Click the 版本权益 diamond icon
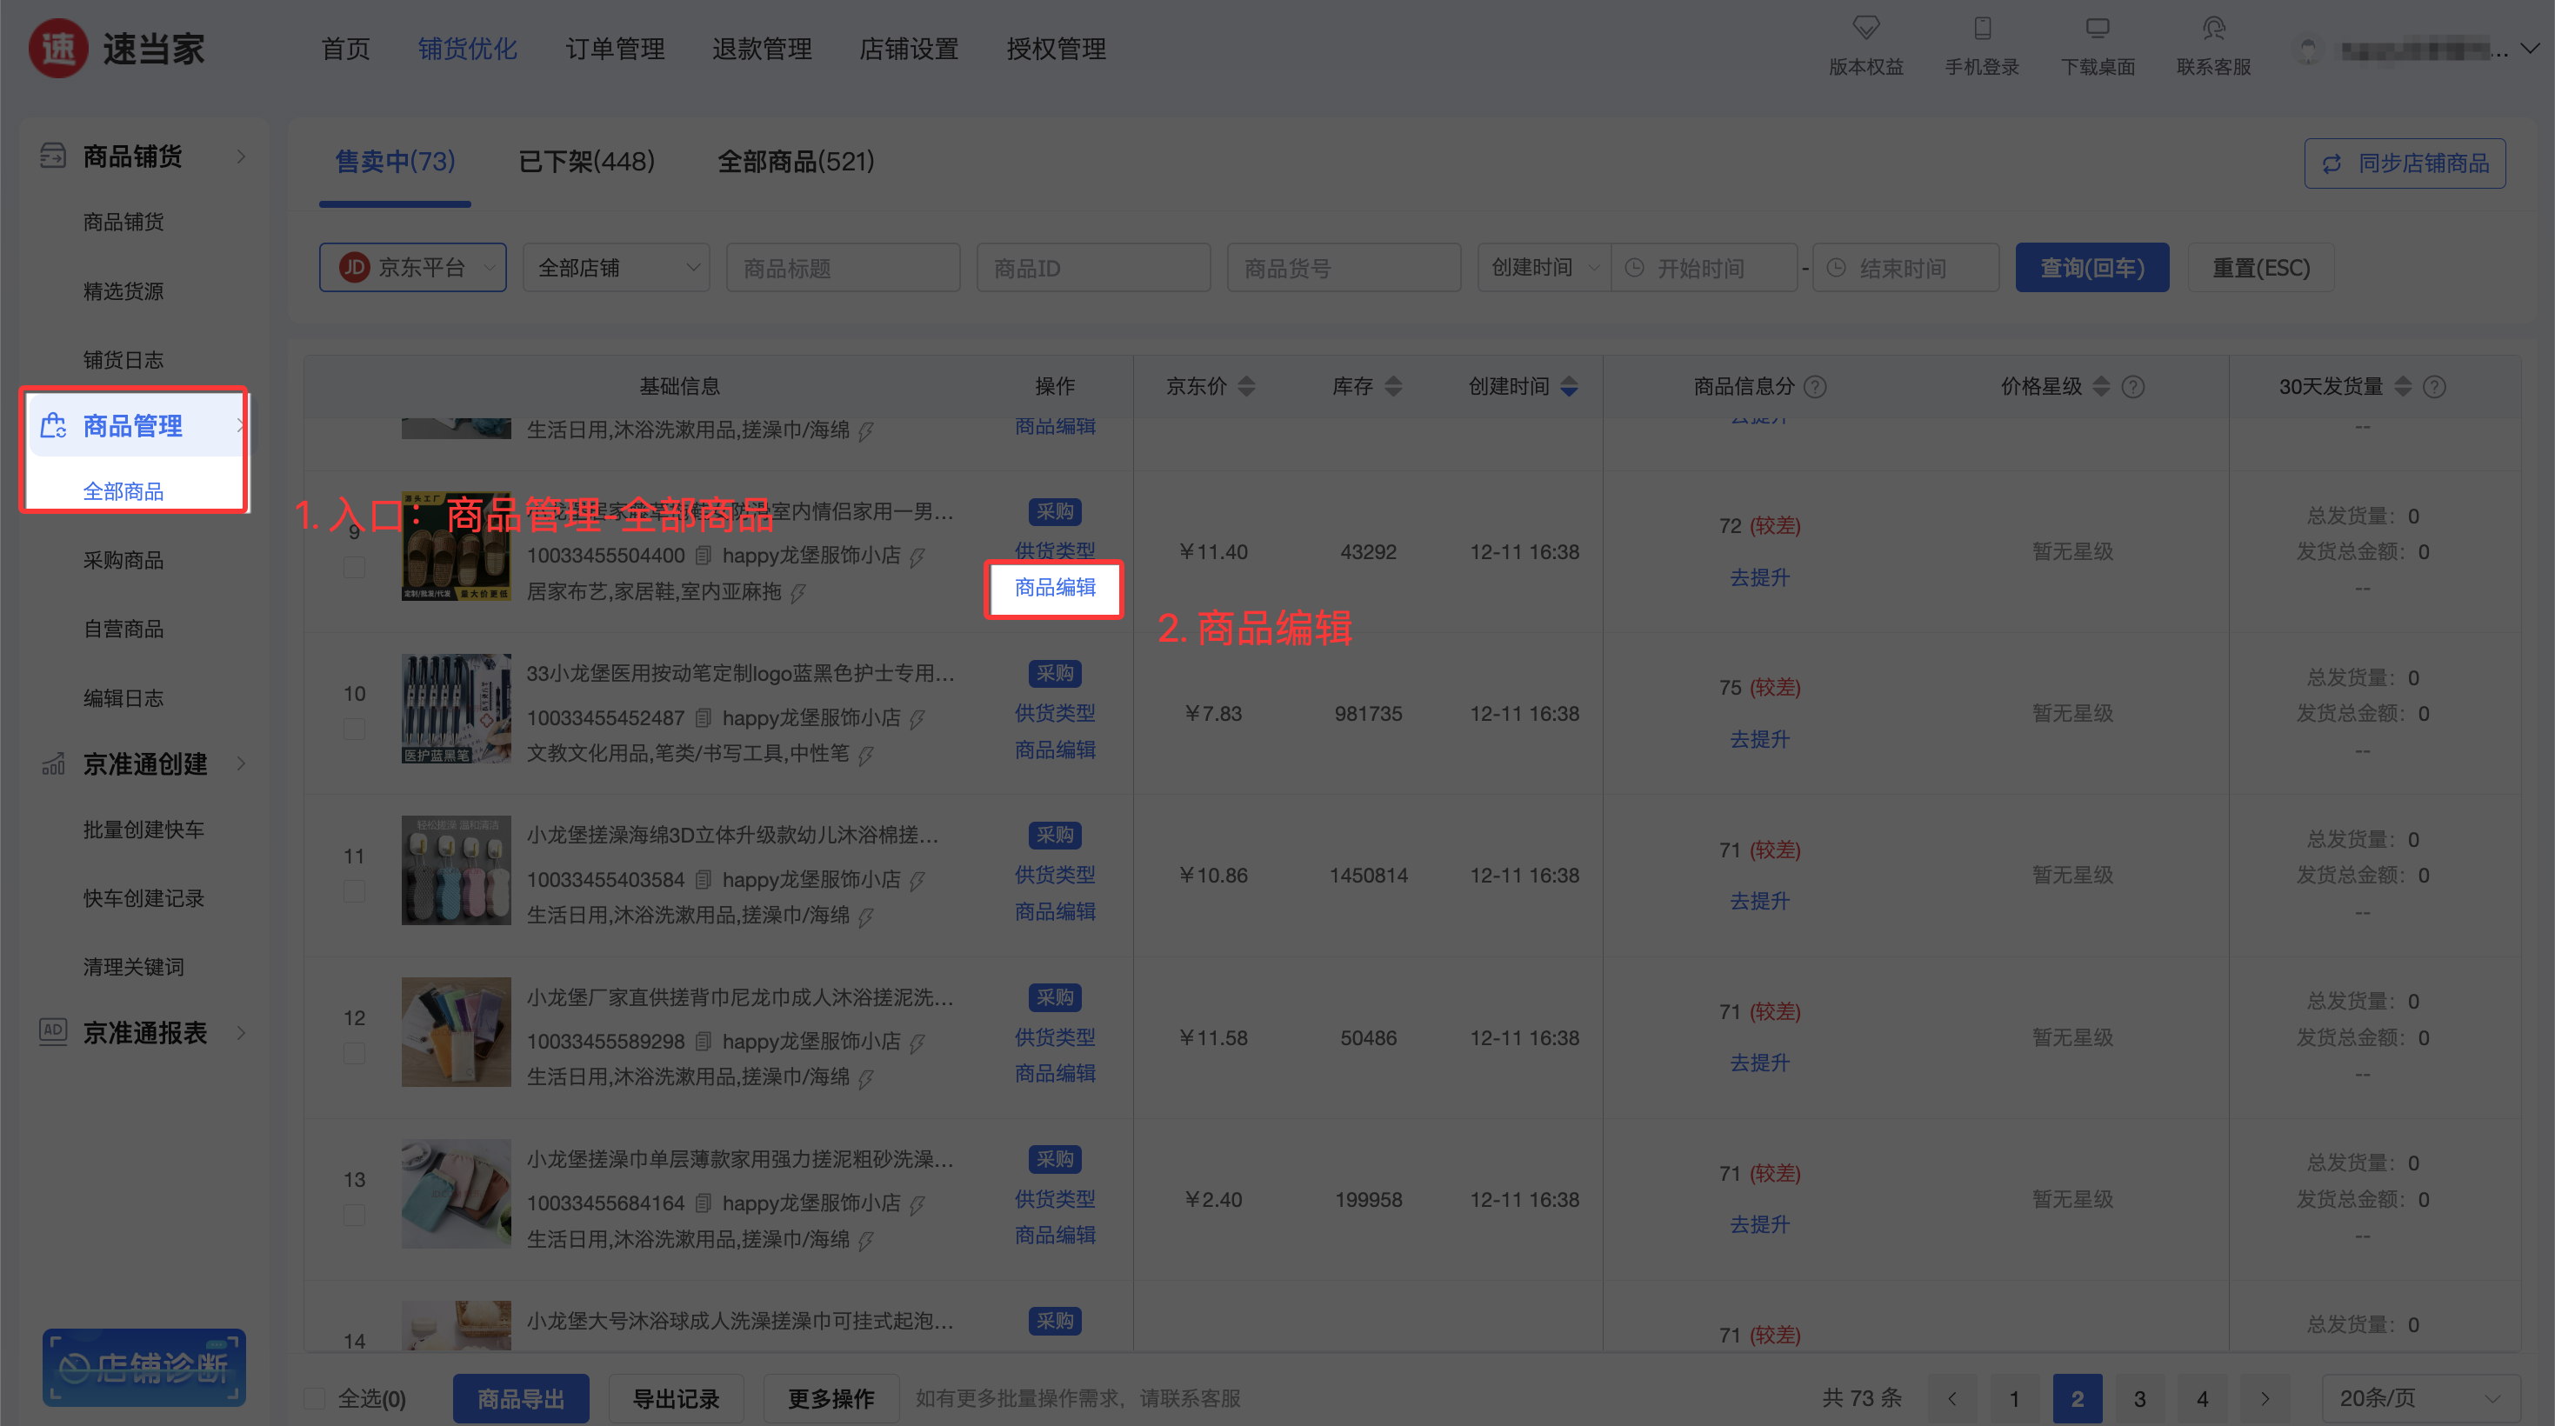2555x1426 pixels. point(1865,28)
